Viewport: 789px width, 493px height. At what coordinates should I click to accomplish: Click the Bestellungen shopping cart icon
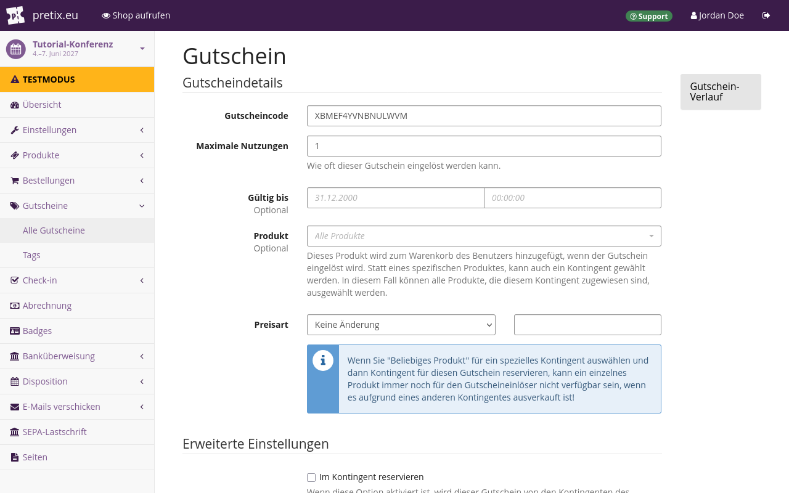15,181
